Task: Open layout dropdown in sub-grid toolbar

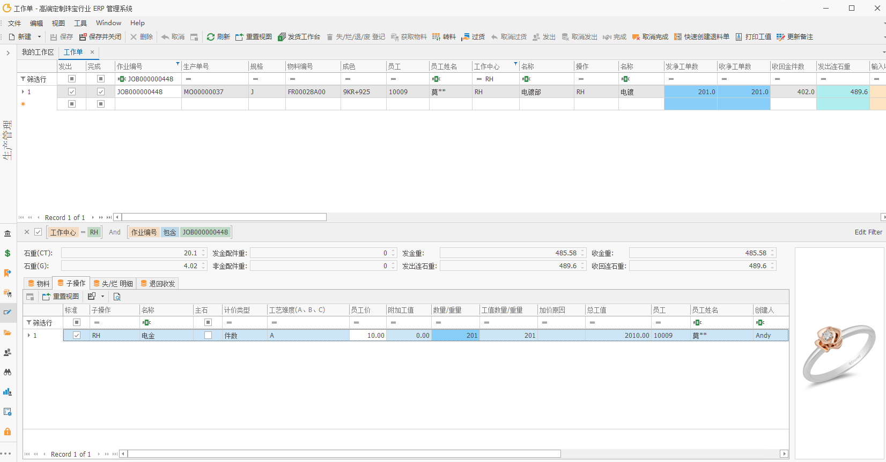Action: click(x=102, y=297)
